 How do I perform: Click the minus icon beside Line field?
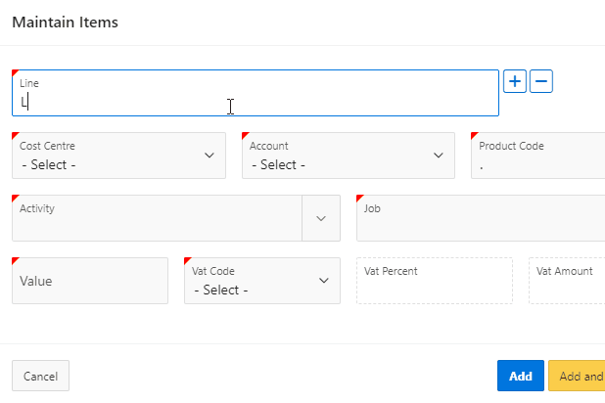coord(541,81)
